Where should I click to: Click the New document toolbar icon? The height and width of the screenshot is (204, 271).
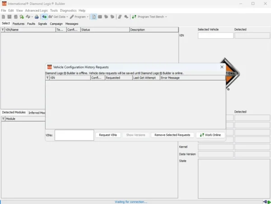tap(3, 17)
